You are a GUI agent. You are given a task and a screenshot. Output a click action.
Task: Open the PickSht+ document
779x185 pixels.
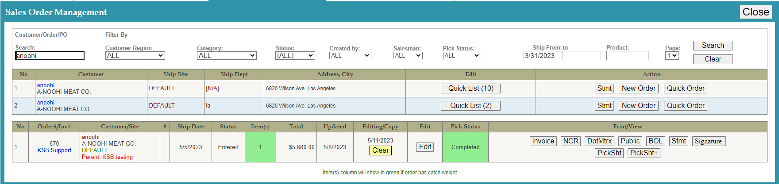(x=644, y=153)
